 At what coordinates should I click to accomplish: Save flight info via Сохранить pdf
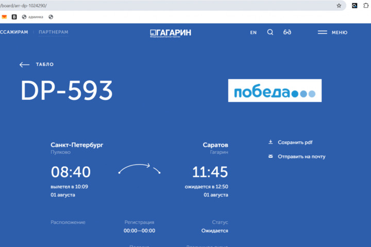click(x=295, y=143)
